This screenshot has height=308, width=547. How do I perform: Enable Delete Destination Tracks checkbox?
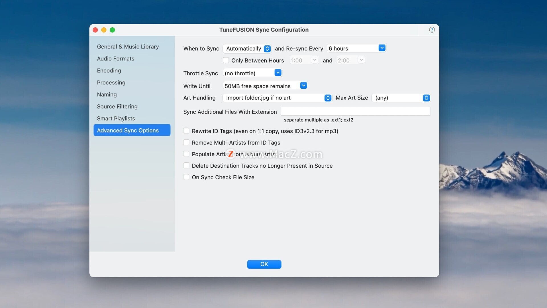tap(186, 165)
